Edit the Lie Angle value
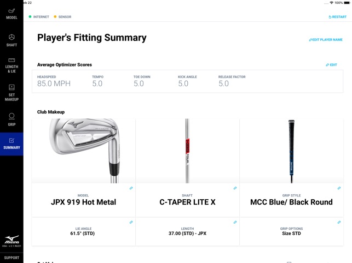This screenshot has height=263, width=352. click(131, 222)
